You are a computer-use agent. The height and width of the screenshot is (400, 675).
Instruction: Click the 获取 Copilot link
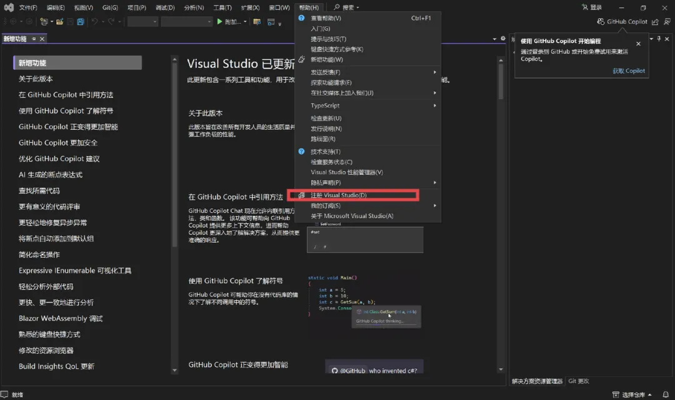click(x=629, y=71)
